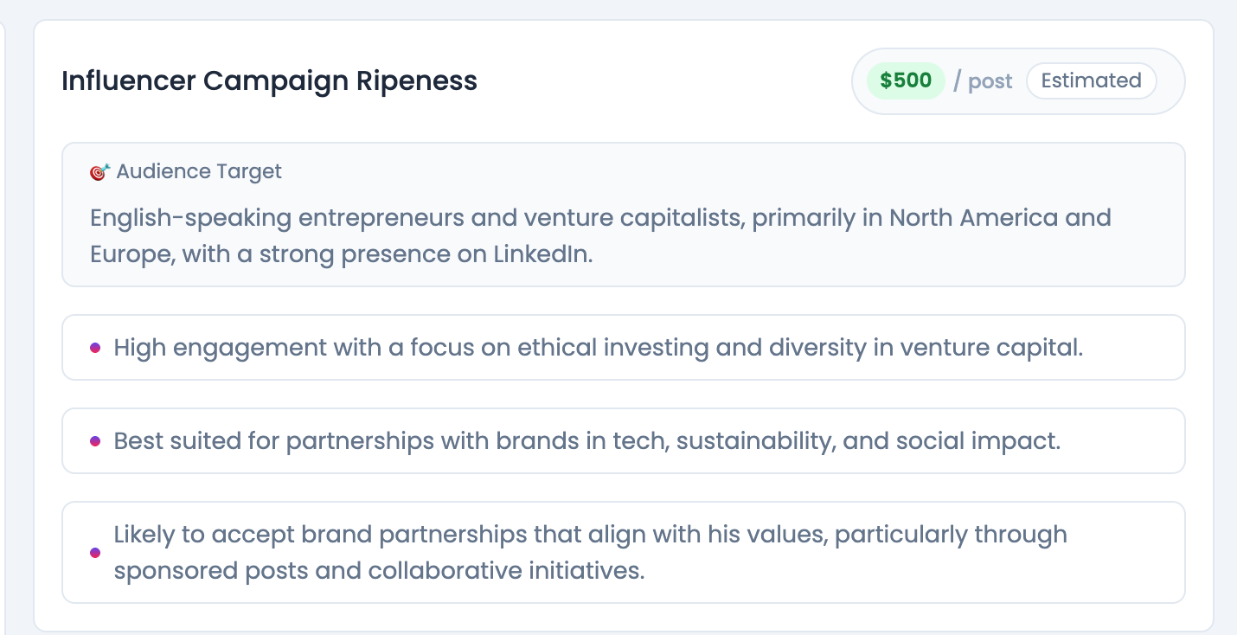
Task: Click the green $500 price badge
Action: tap(906, 81)
